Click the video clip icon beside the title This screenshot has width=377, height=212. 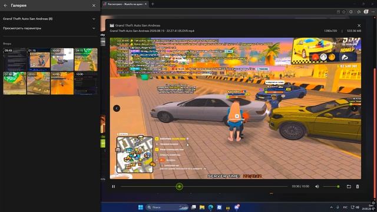(112, 25)
